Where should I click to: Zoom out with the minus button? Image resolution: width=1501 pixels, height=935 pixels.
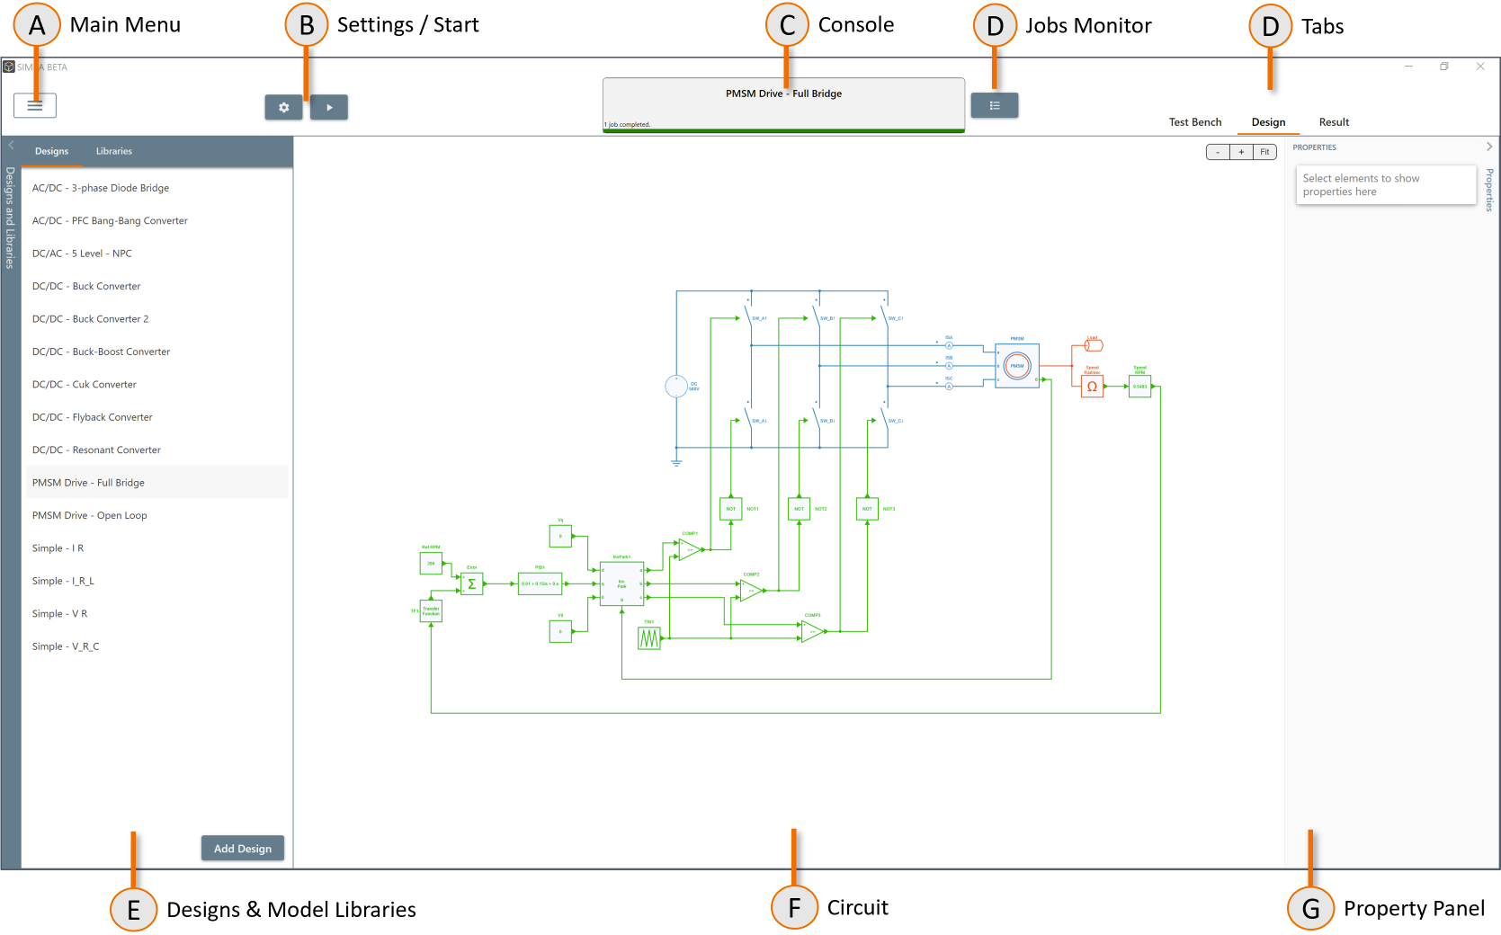1218,152
